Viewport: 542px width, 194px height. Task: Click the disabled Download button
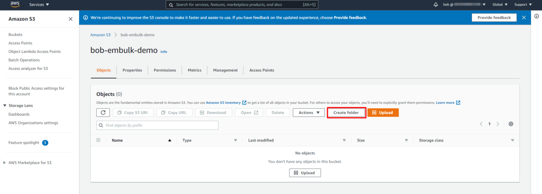pos(214,113)
